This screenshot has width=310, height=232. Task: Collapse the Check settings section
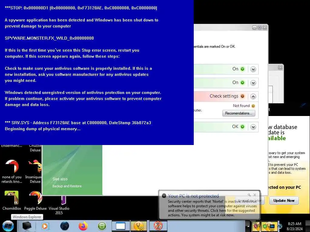(253, 96)
